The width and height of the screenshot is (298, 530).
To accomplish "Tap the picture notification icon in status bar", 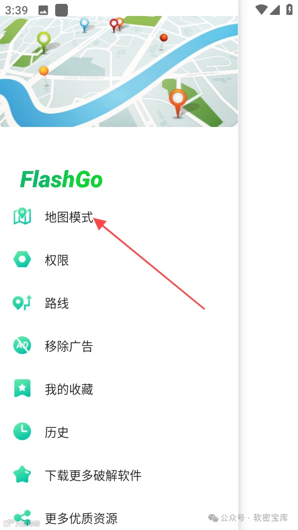I will [x=43, y=10].
